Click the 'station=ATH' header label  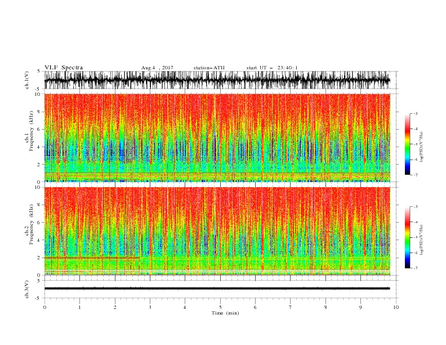tap(209, 68)
